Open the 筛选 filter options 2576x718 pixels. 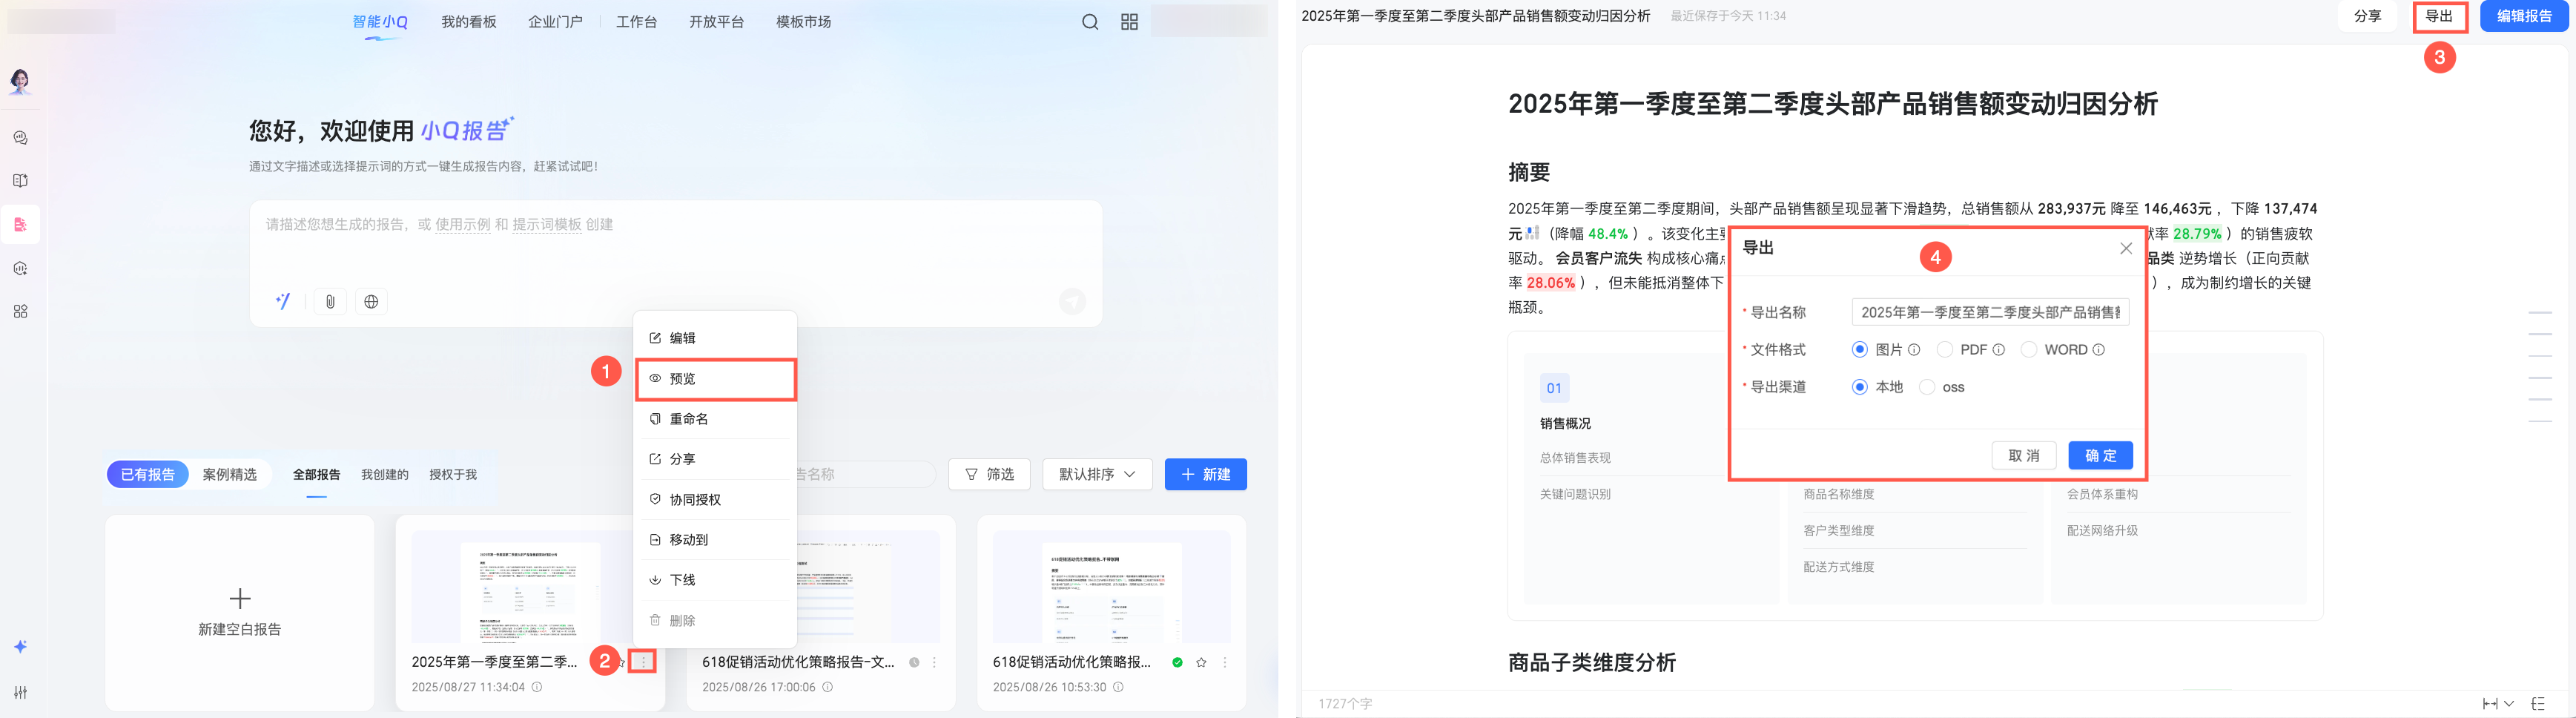tap(990, 474)
